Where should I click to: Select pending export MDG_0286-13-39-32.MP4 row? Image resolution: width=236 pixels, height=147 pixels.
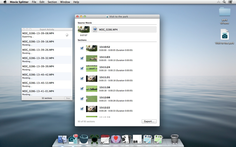point(47,60)
